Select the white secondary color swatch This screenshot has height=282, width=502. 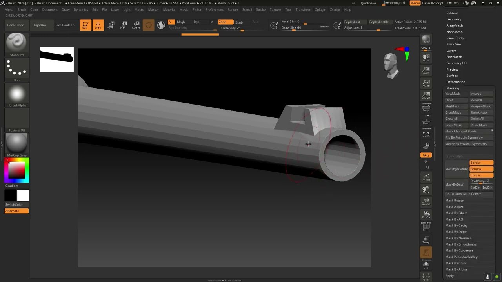[23, 195]
